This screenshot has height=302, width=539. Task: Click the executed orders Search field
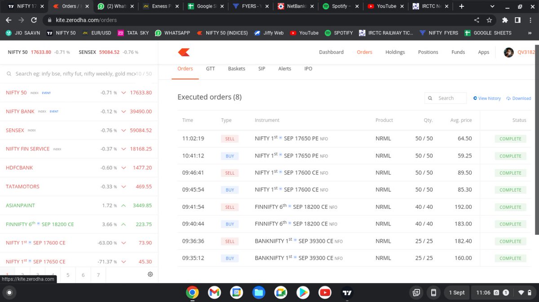click(x=446, y=98)
